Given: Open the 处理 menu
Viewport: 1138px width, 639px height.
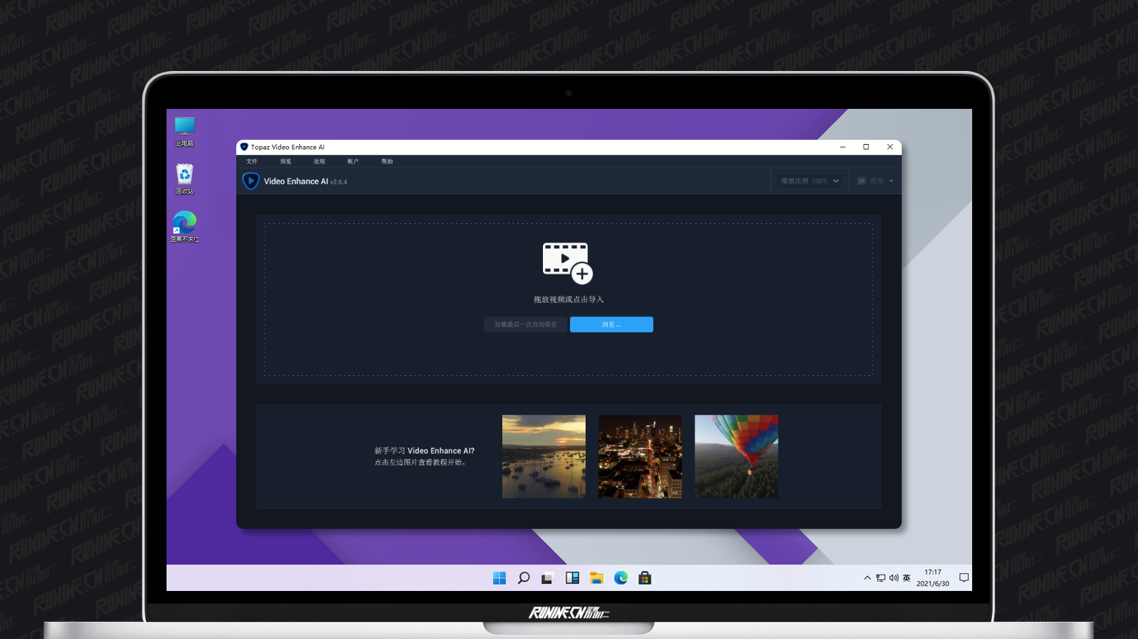Looking at the screenshot, I should click(320, 162).
